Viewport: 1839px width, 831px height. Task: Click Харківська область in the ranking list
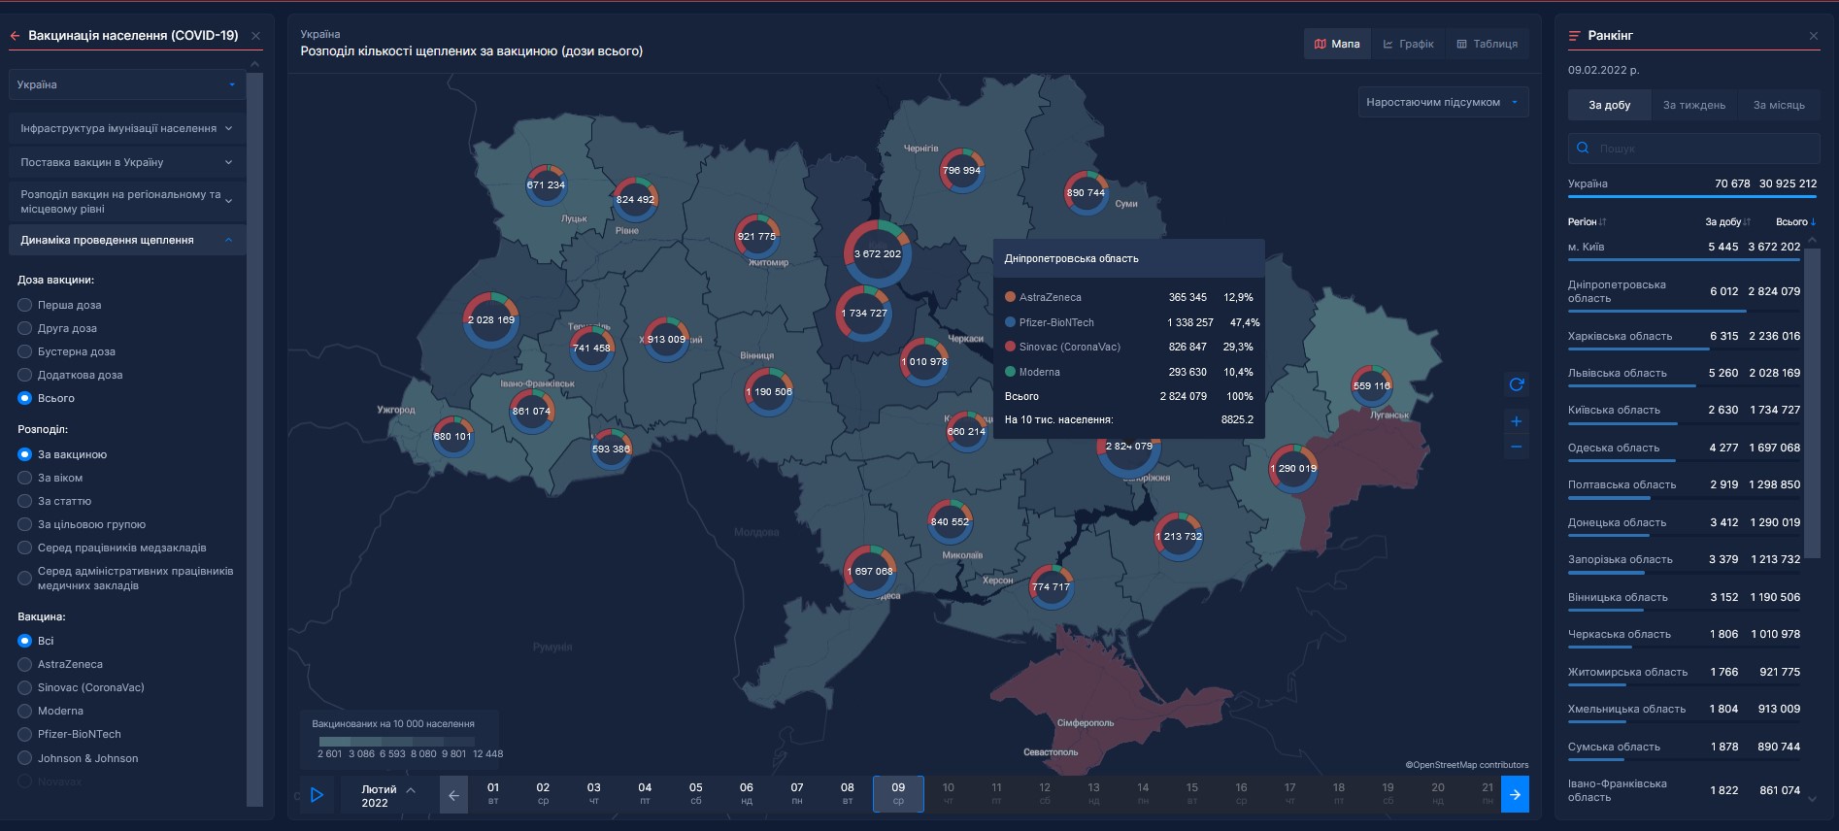[x=1620, y=336]
